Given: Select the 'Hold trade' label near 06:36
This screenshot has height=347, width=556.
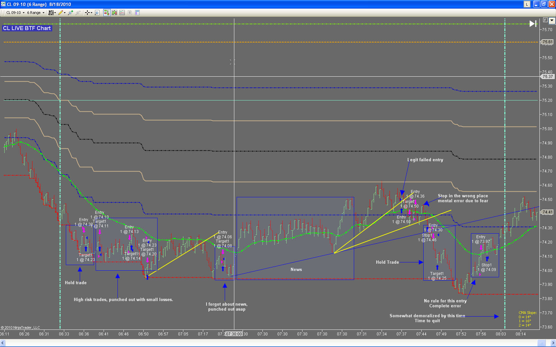Looking at the screenshot, I should [76, 283].
